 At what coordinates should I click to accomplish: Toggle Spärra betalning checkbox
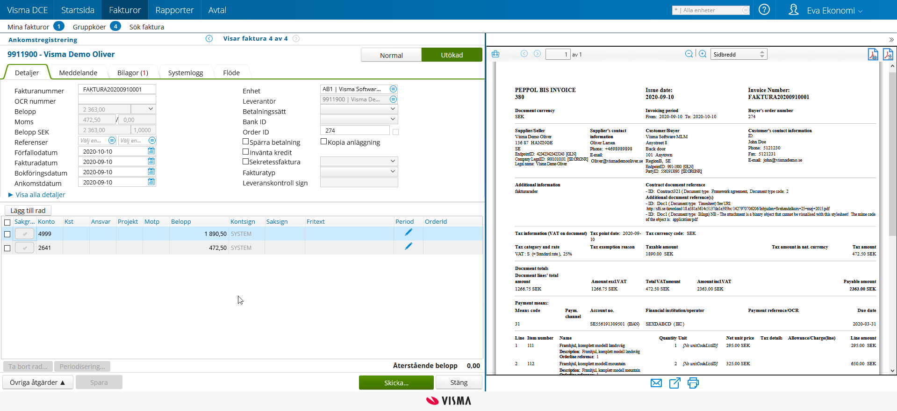click(x=245, y=142)
